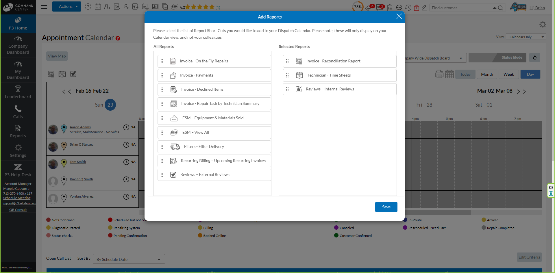
Task: Save the selected reports
Action: coord(386,207)
